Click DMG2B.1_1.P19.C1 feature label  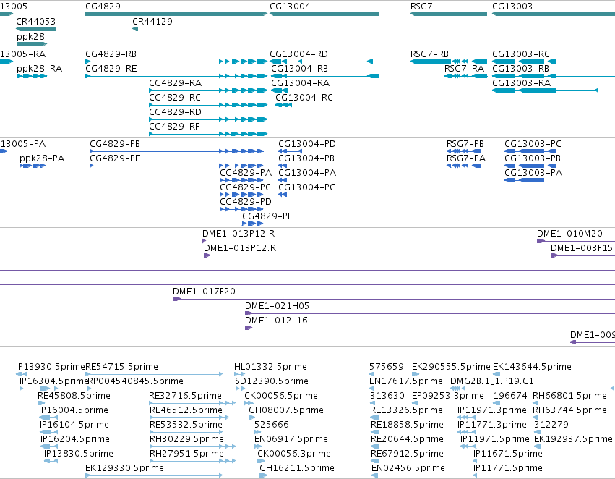pos(492,381)
